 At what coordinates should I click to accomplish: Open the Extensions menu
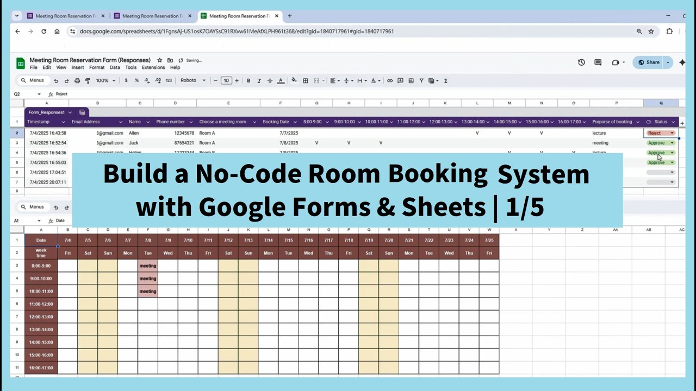153,68
